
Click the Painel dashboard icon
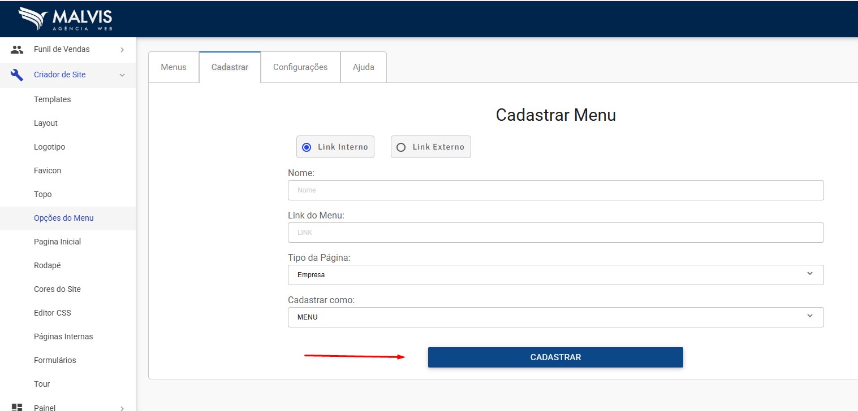pos(17,407)
